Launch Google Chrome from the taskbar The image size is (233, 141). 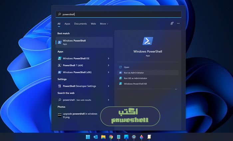pyautogui.click(x=111, y=137)
